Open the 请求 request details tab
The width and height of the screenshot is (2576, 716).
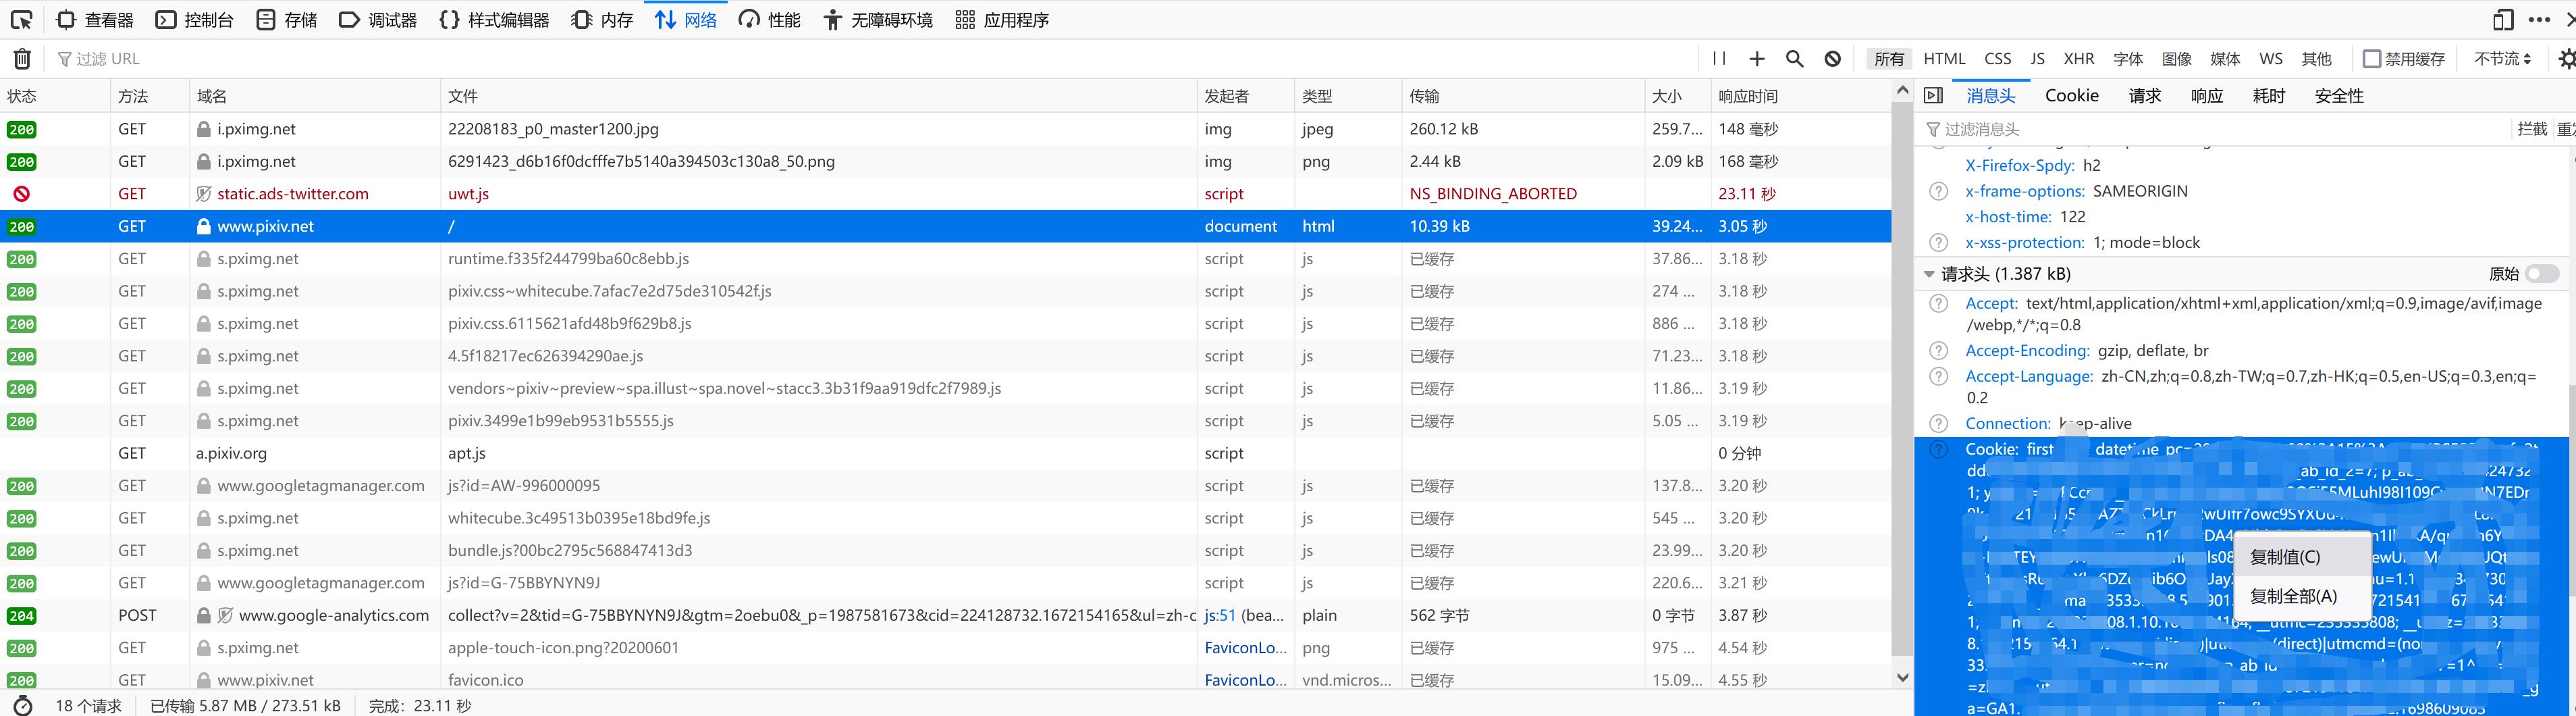click(x=2145, y=96)
